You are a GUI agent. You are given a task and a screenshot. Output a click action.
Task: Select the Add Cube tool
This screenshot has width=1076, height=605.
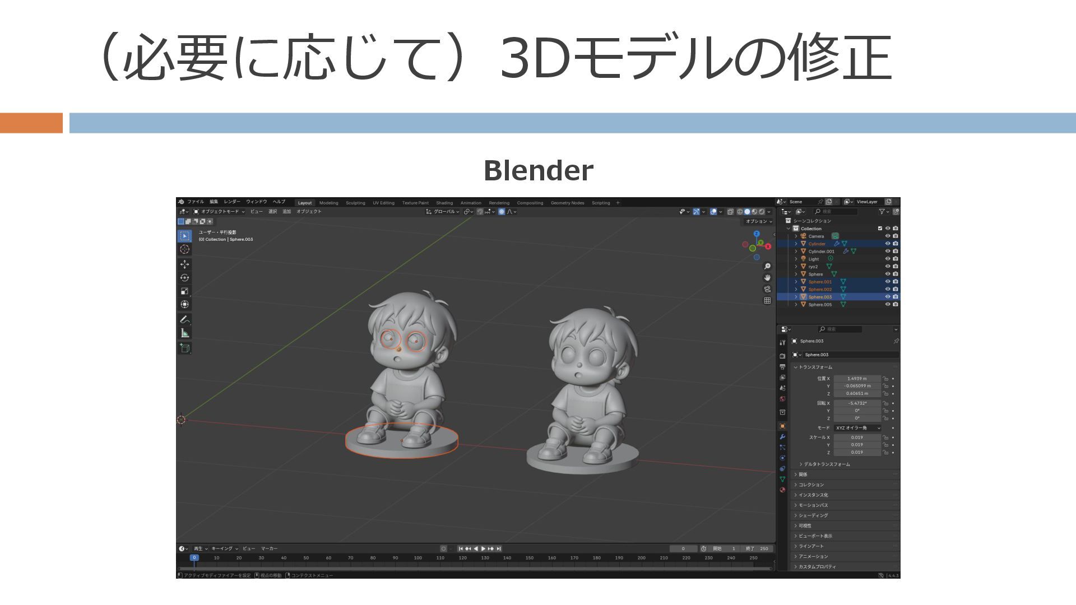pyautogui.click(x=184, y=348)
